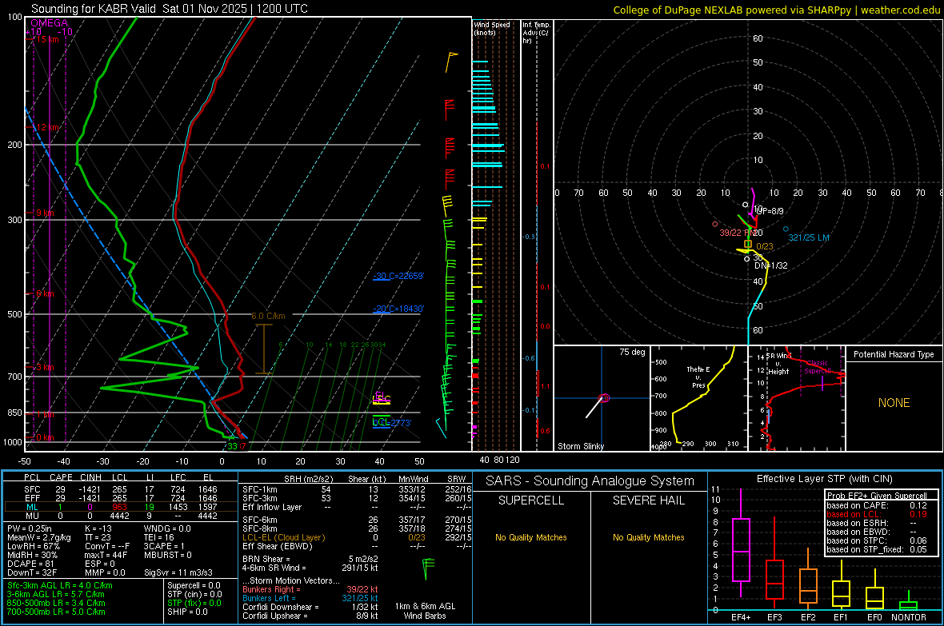Click 'Sfc-3km AGL LR = 4.0 C/km'

pyautogui.click(x=60, y=585)
